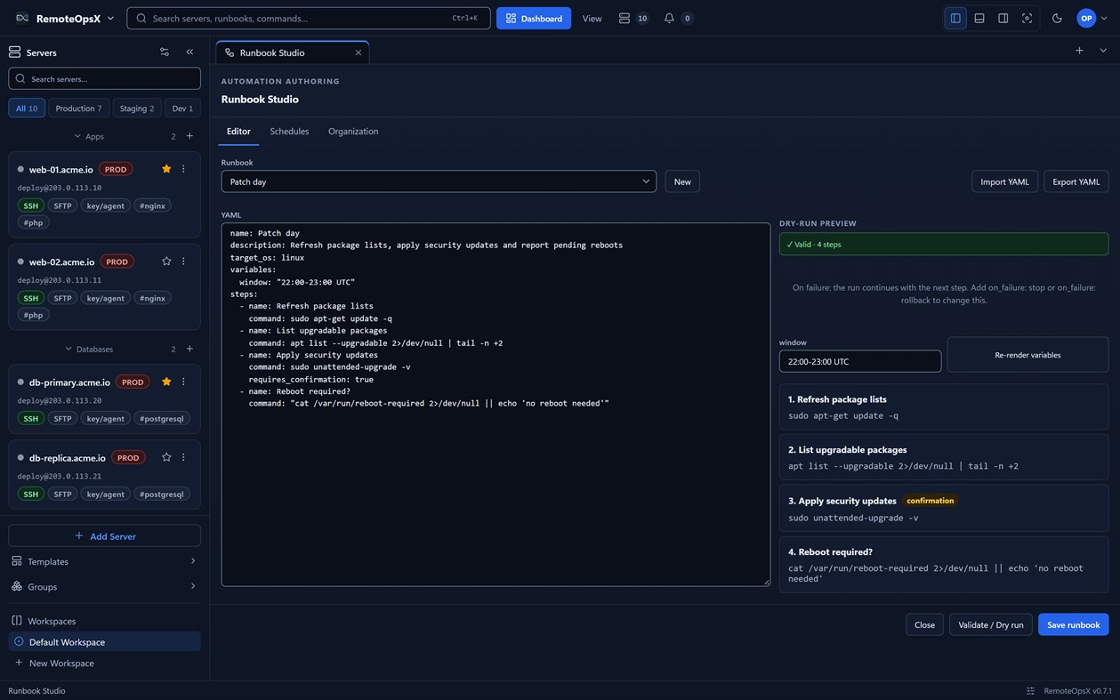Open more options for web-02.acme.io
1120x700 pixels.
[183, 261]
